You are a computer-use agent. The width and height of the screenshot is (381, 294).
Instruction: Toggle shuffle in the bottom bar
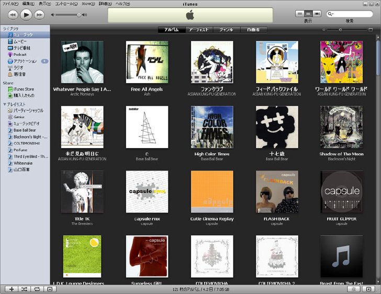point(24,289)
